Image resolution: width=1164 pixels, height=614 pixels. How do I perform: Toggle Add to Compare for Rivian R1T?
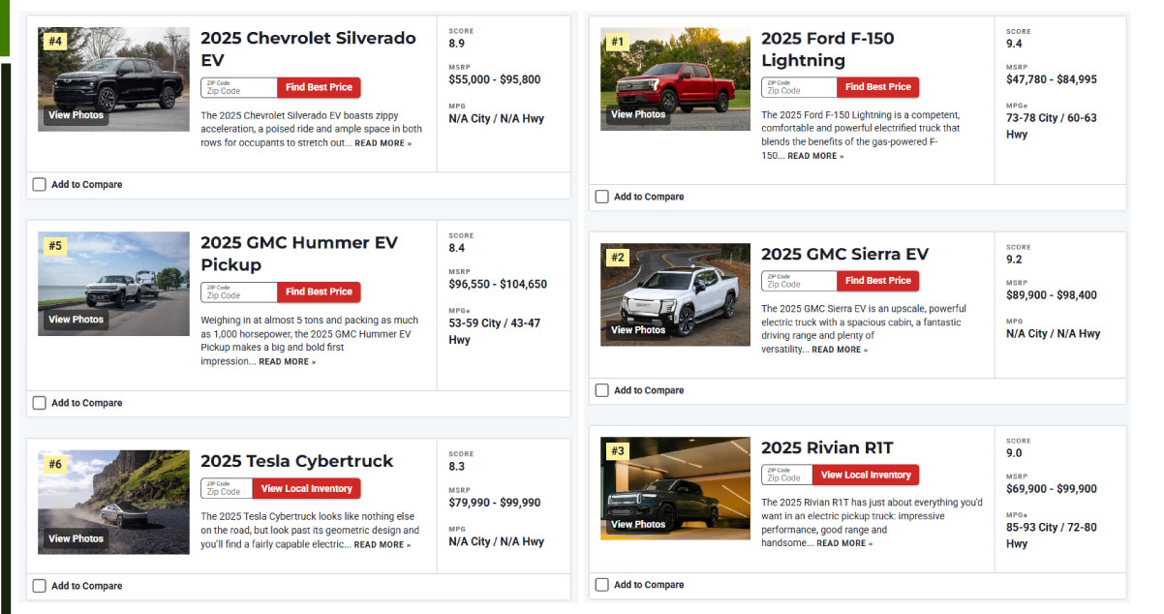point(602,585)
